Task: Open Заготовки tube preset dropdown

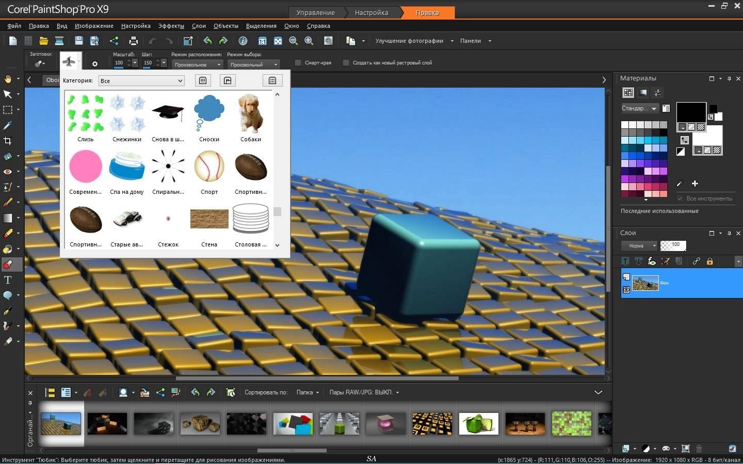Action: [40, 63]
